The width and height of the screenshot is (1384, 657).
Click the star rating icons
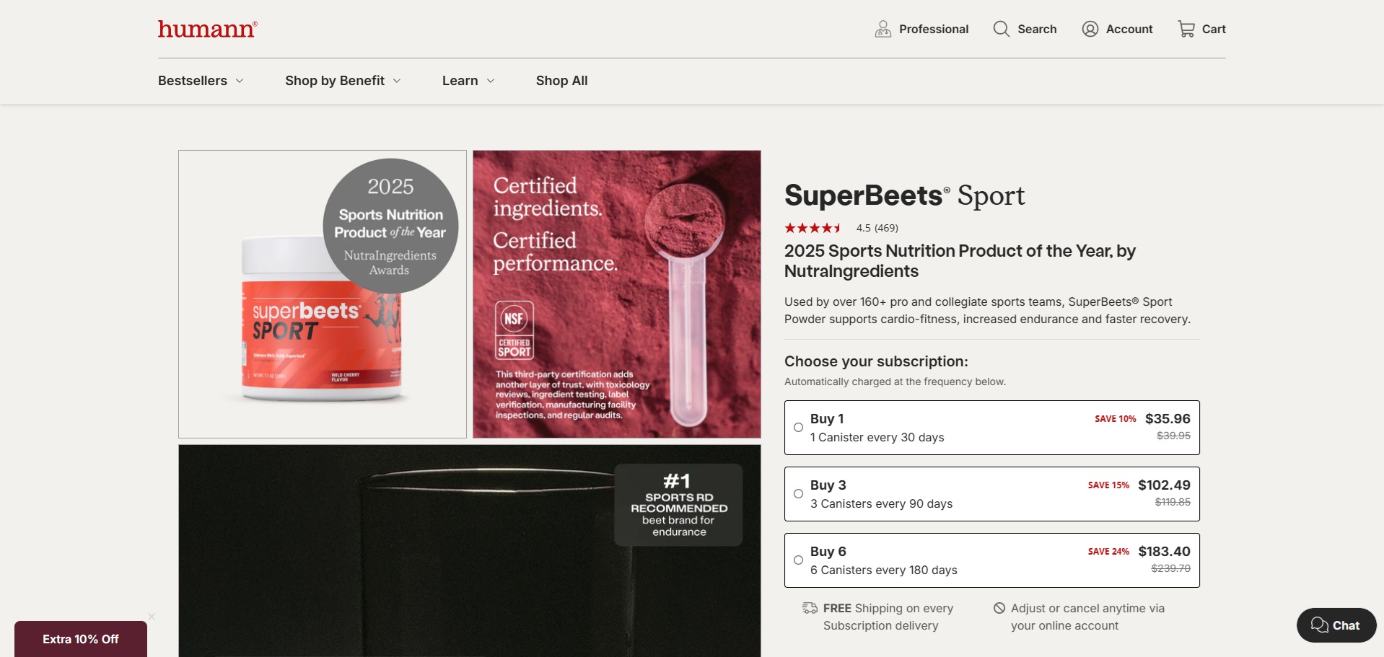[x=813, y=228]
